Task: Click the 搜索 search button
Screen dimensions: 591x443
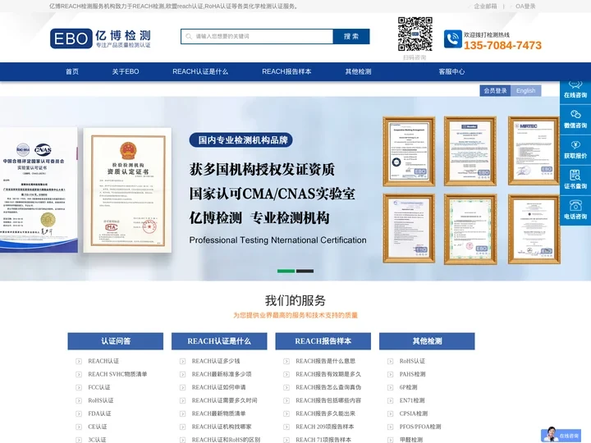Action: point(351,37)
